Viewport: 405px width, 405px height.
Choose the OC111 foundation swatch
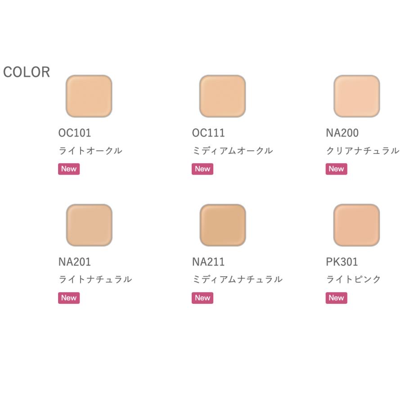(222, 96)
